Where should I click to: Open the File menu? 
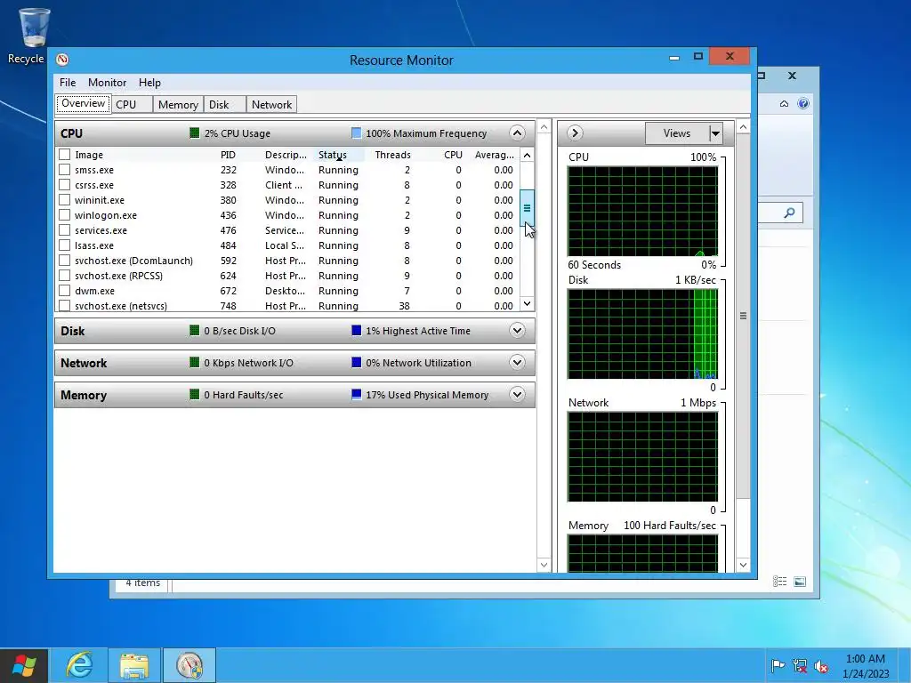pyautogui.click(x=68, y=83)
